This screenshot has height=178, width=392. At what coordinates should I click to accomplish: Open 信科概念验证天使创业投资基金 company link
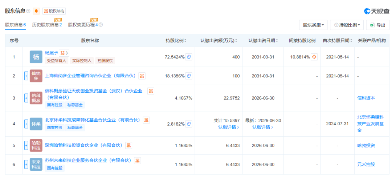pos(94,94)
